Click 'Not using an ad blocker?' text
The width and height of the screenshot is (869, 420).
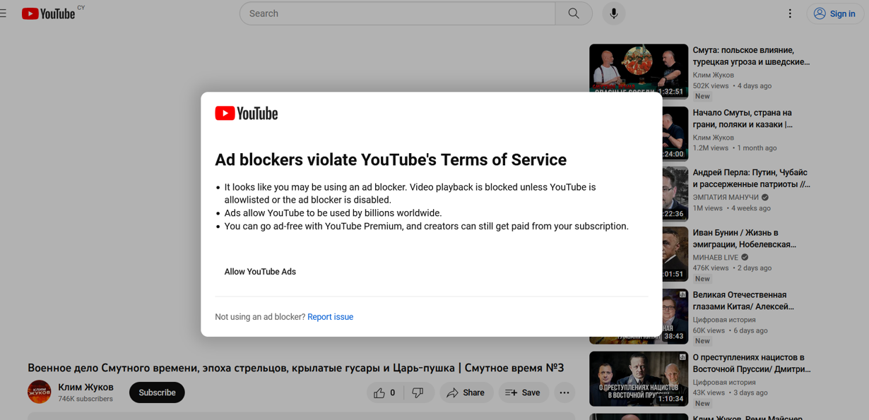[260, 317]
